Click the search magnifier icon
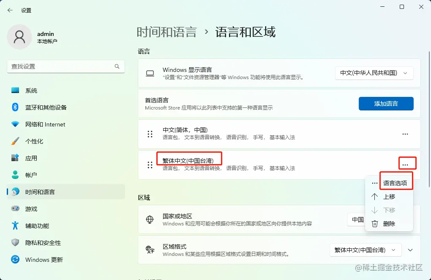Image resolution: width=431 pixels, height=280 pixels. (117, 66)
